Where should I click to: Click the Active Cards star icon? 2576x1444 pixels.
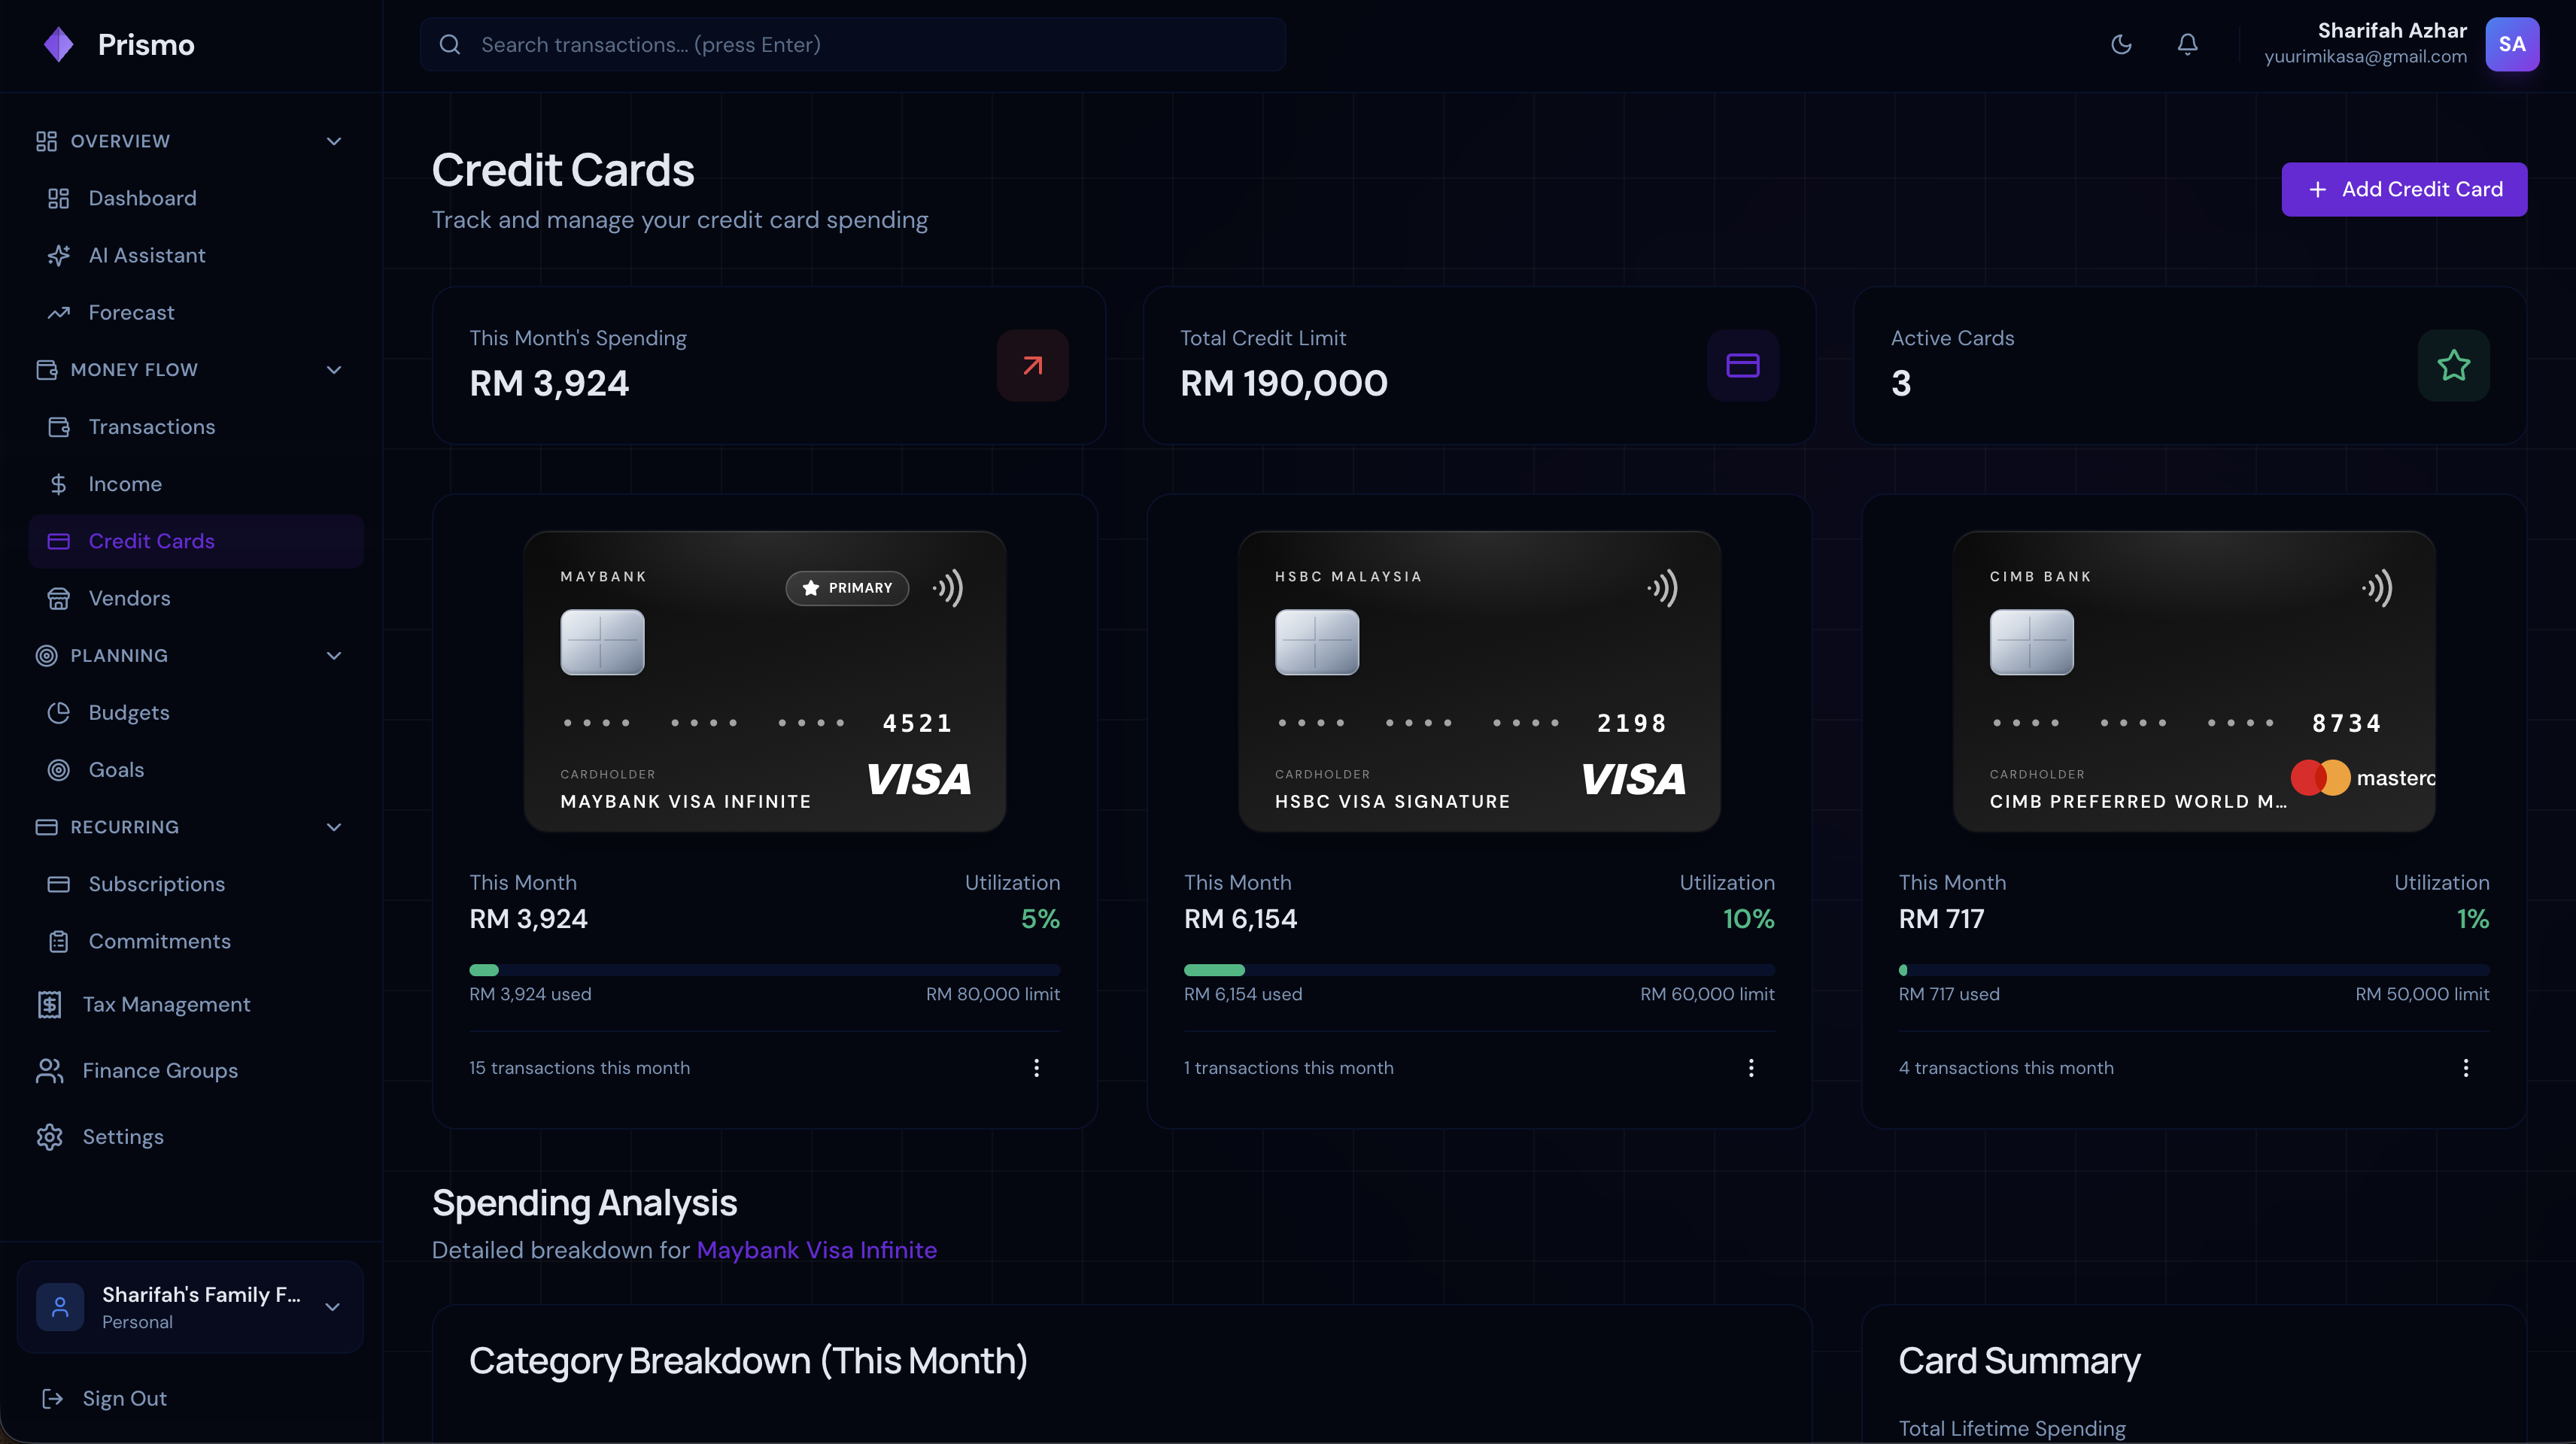point(2453,365)
